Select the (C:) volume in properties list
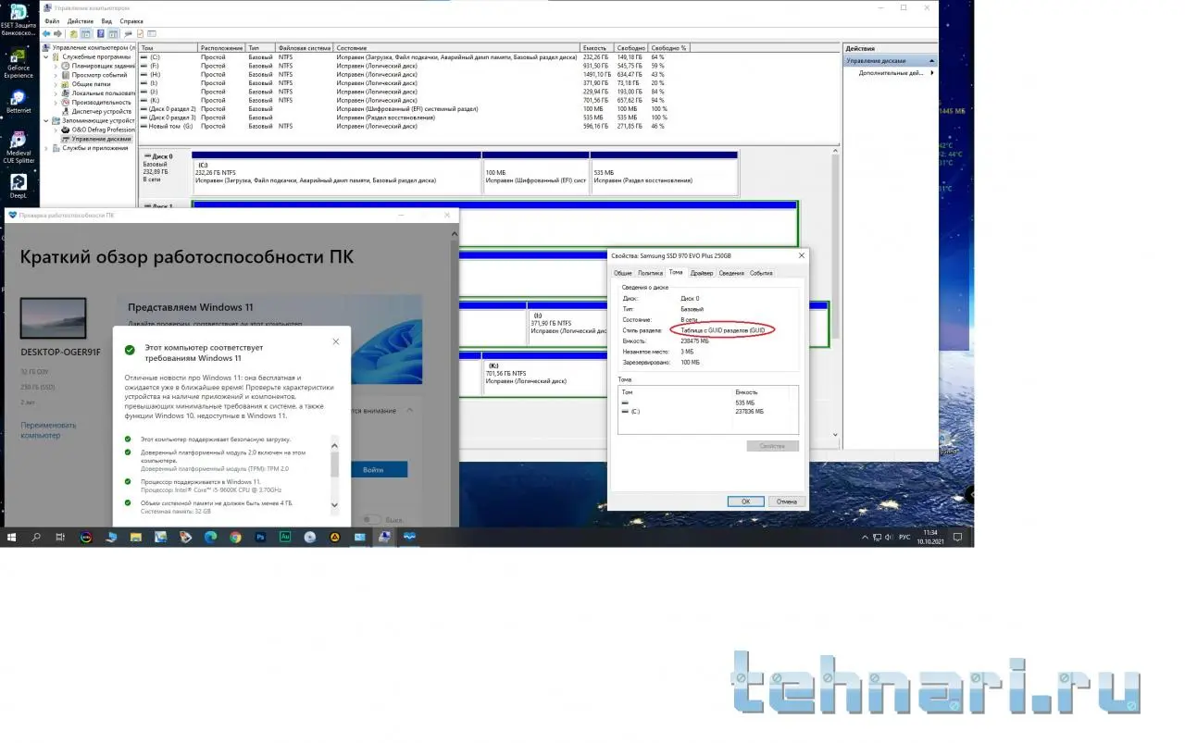 (707, 411)
